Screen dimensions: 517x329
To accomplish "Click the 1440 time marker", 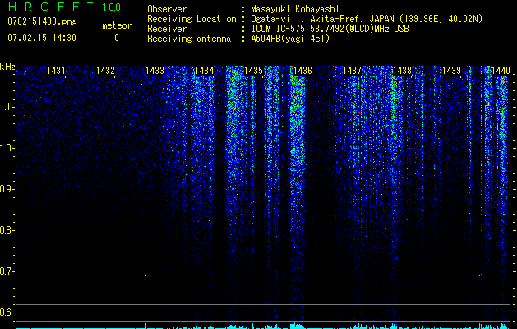I will 501,70.
